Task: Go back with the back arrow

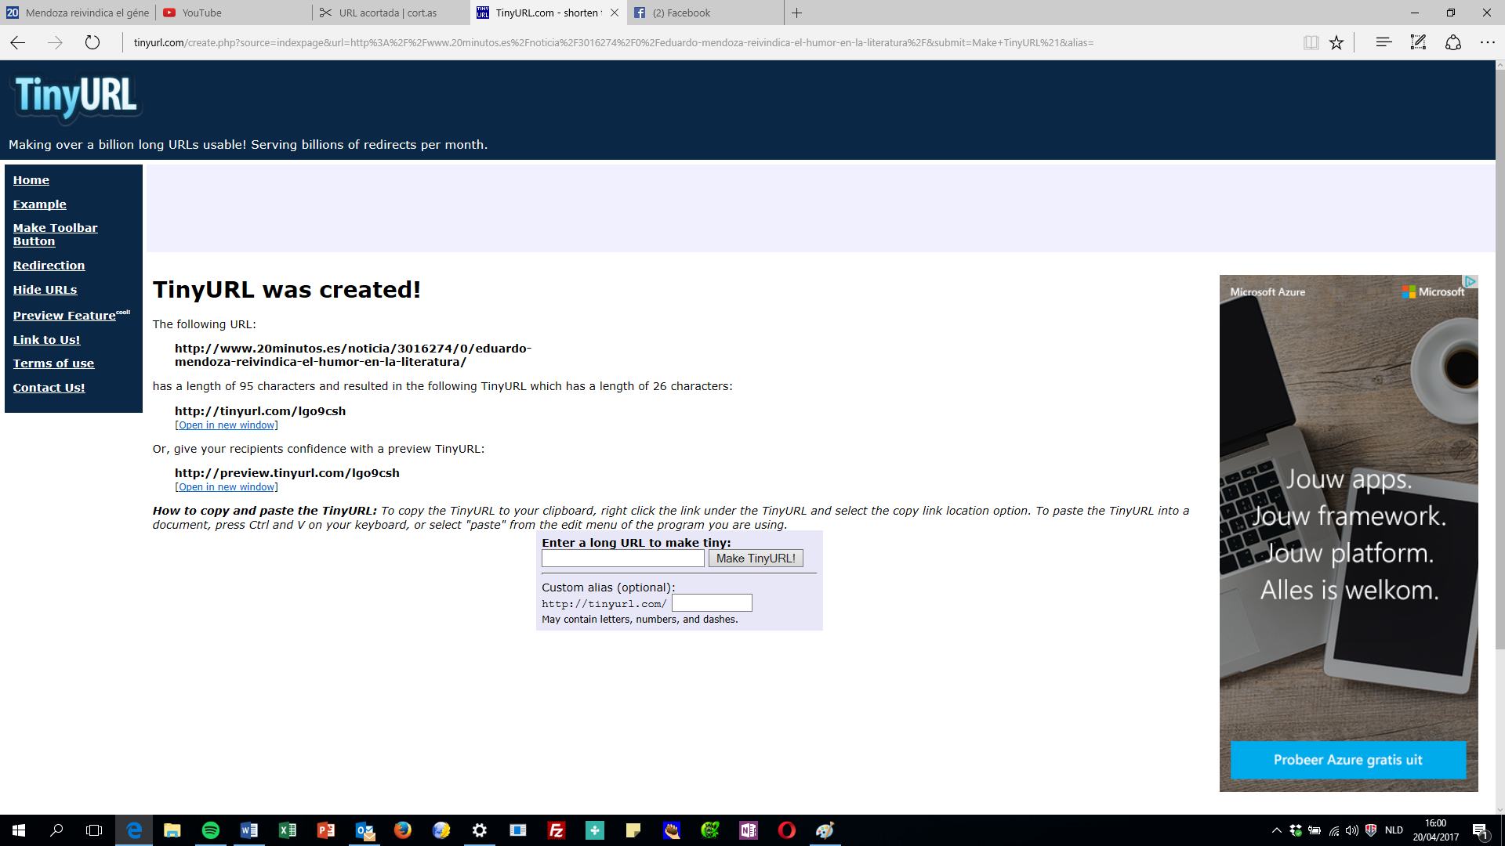Action: [x=18, y=43]
